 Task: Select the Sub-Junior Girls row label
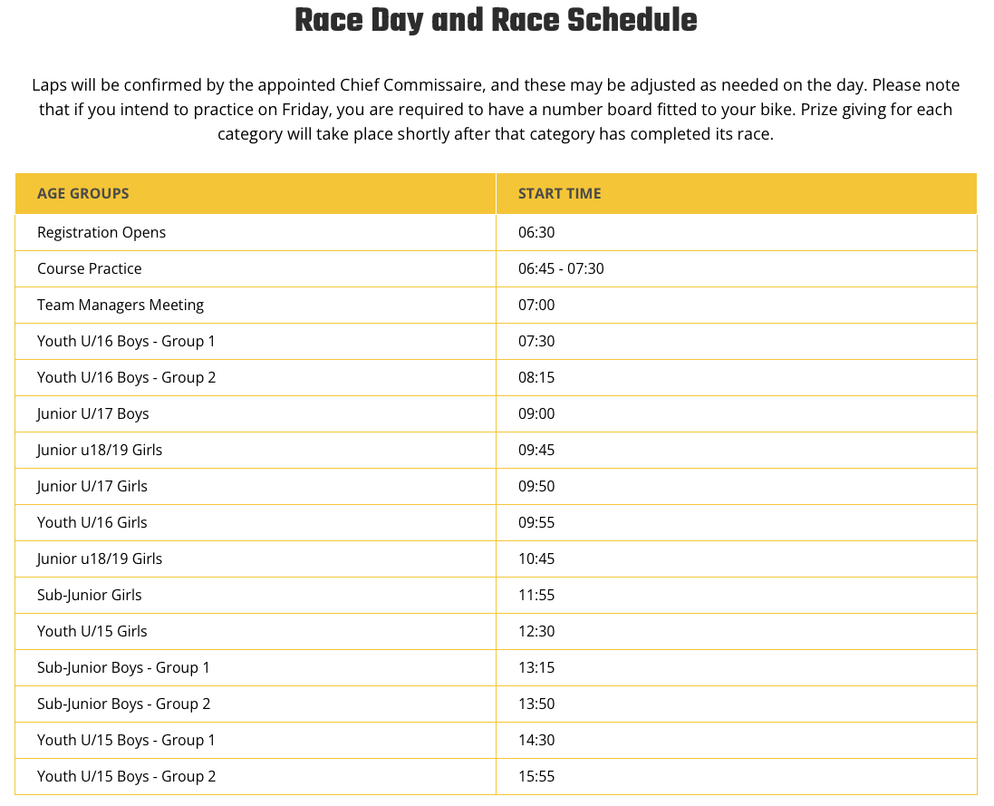pos(90,595)
